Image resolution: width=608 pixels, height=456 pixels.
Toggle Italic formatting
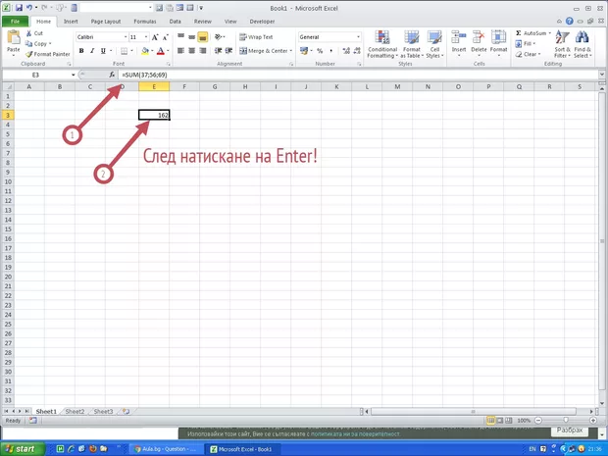point(93,50)
